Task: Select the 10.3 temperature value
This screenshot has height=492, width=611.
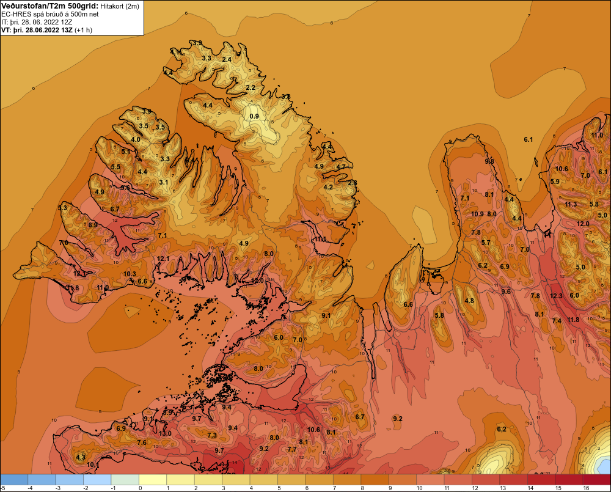Action: coord(130,274)
